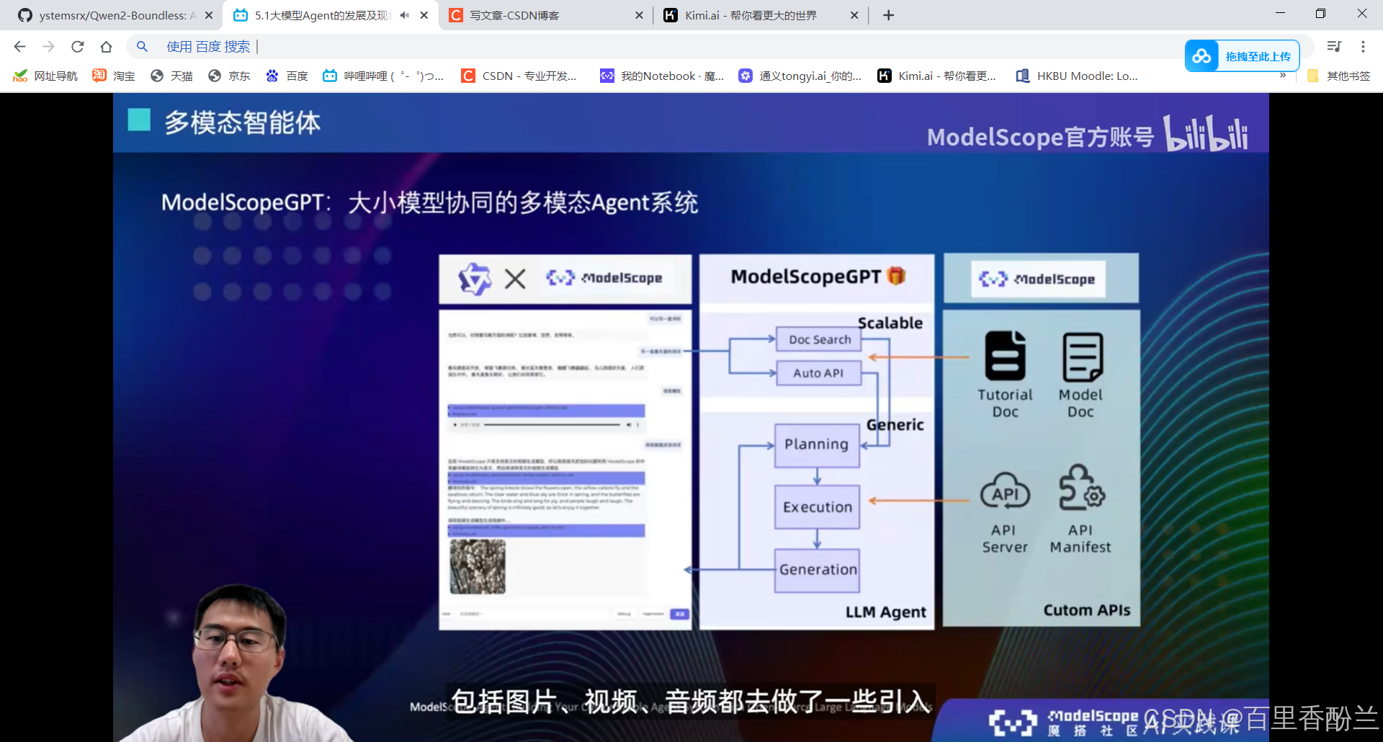Click the Kimi favicon on fourth tab
Image resolution: width=1383 pixels, height=742 pixels.
click(x=671, y=15)
